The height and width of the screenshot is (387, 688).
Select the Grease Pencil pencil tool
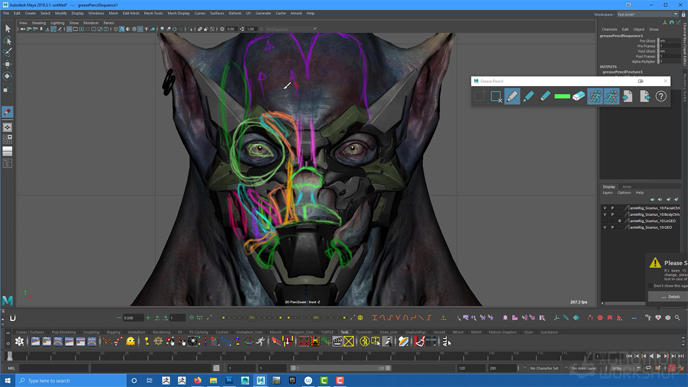click(512, 96)
